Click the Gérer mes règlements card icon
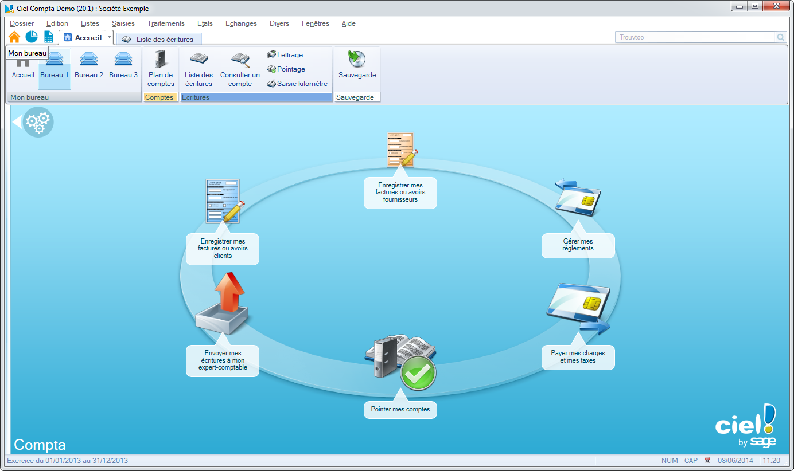This screenshot has width=794, height=471. pos(578,198)
